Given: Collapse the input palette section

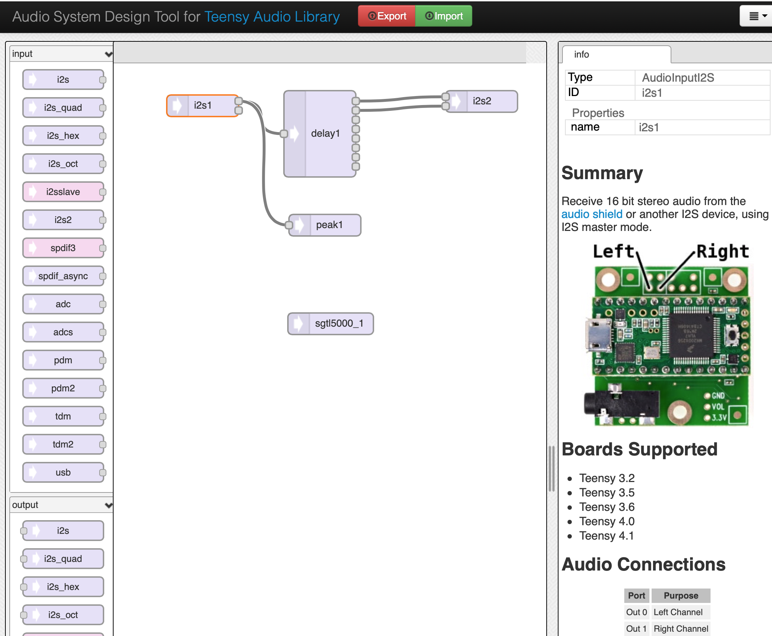Looking at the screenshot, I should coord(108,54).
